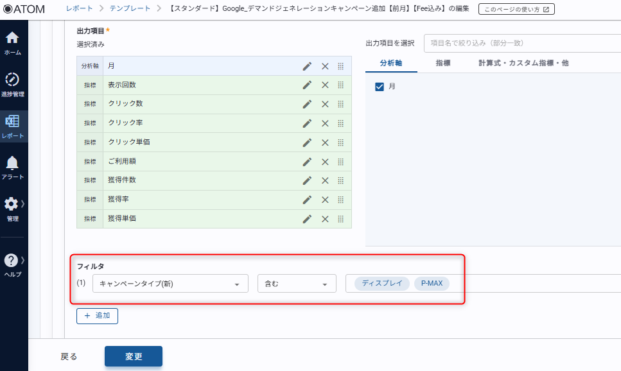Click the 変更 button
621x371 pixels.
click(x=134, y=356)
